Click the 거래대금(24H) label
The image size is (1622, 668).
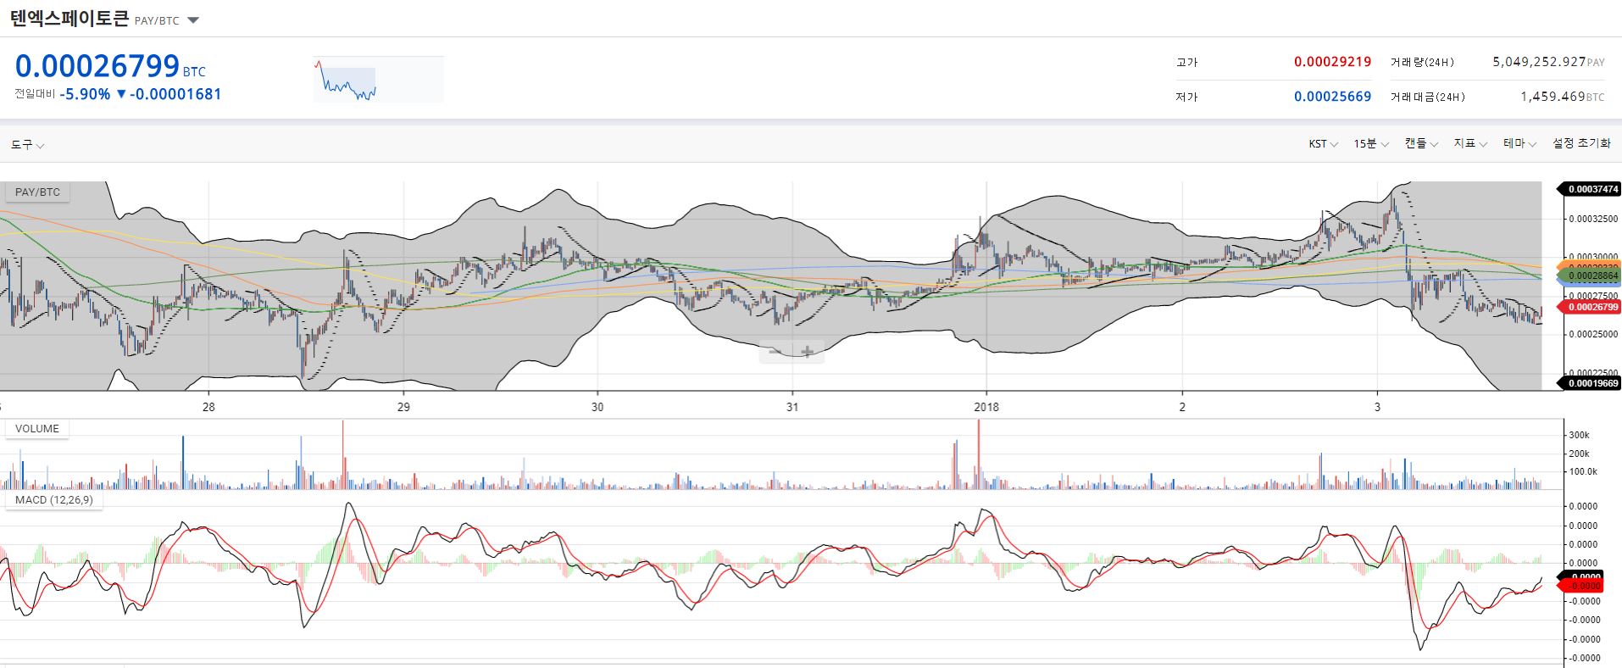(1427, 97)
